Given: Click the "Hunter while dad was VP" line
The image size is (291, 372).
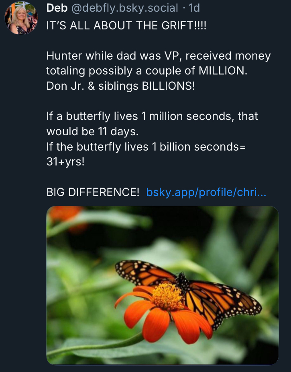Looking at the screenshot, I should point(158,56).
